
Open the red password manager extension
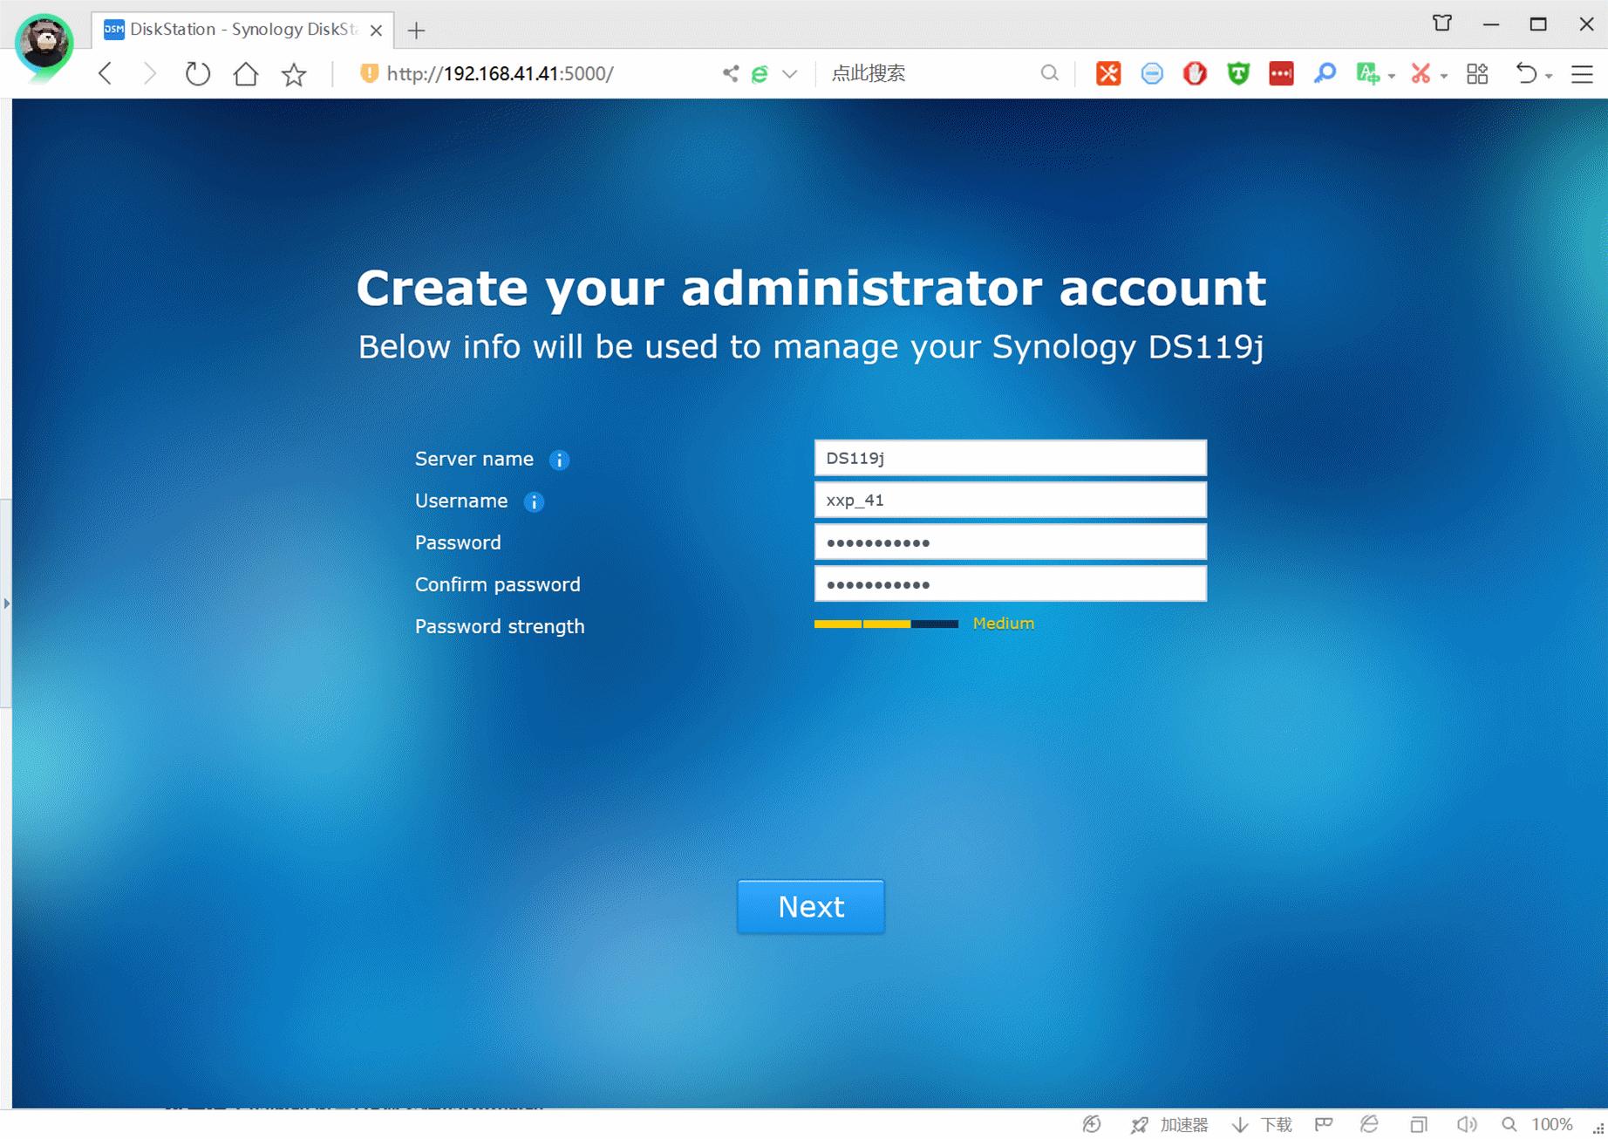[1281, 73]
